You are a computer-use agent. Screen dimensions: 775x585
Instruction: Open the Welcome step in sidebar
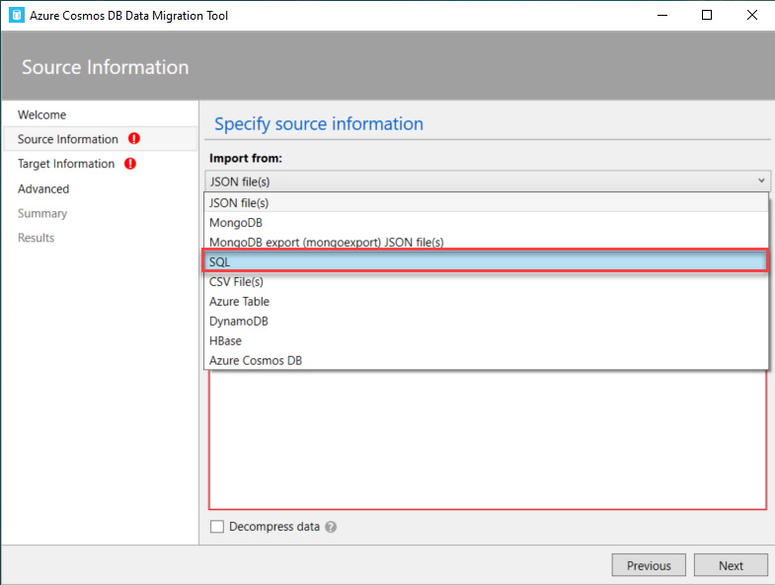42,114
